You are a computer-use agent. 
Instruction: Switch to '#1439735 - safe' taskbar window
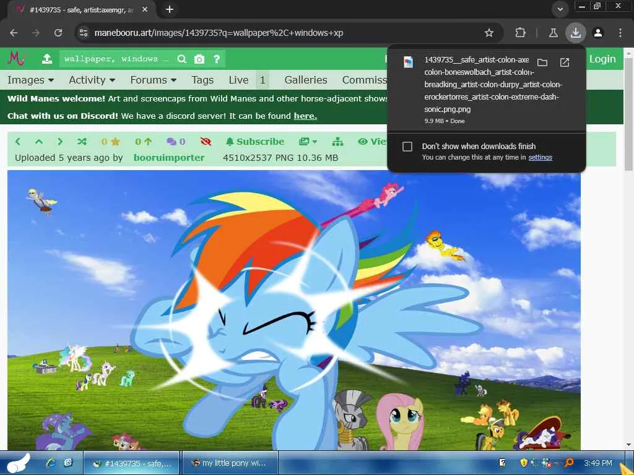click(131, 463)
